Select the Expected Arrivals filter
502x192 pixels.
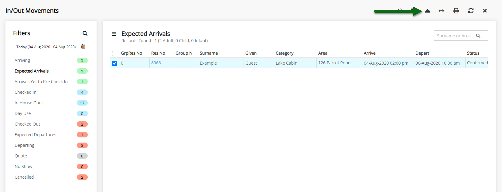pyautogui.click(x=51, y=71)
